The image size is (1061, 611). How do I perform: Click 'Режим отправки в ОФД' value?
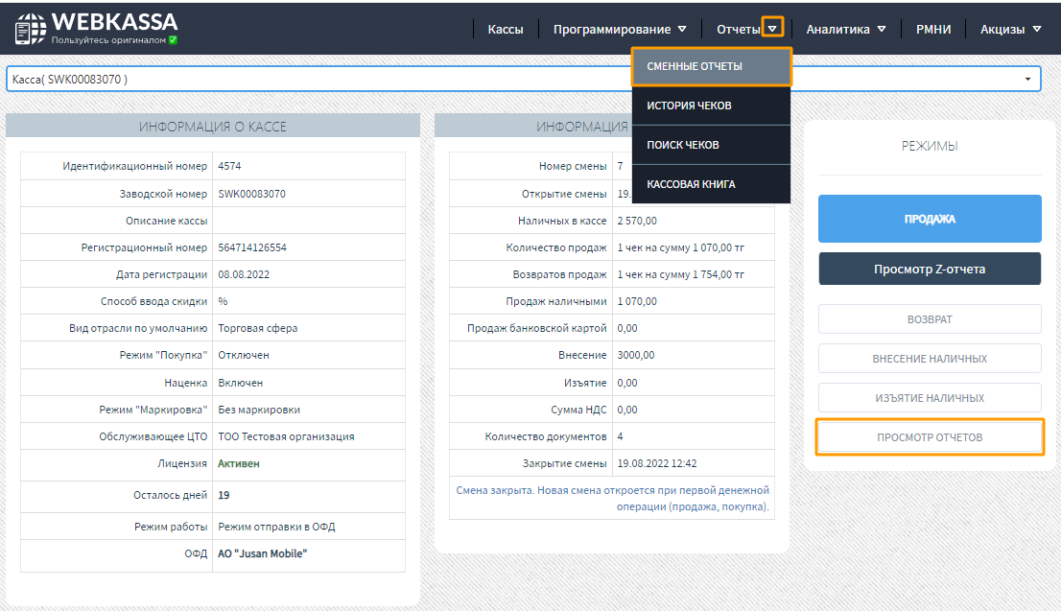pyautogui.click(x=276, y=527)
